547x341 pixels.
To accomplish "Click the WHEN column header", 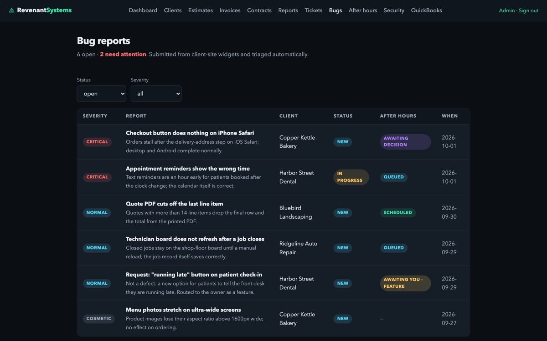I will pyautogui.click(x=450, y=116).
